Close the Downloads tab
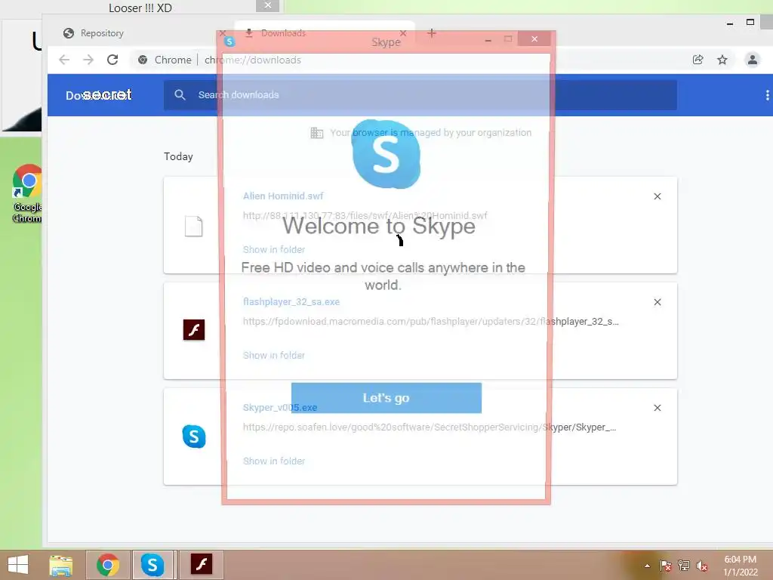Viewport: 773px width, 580px height. tap(403, 33)
